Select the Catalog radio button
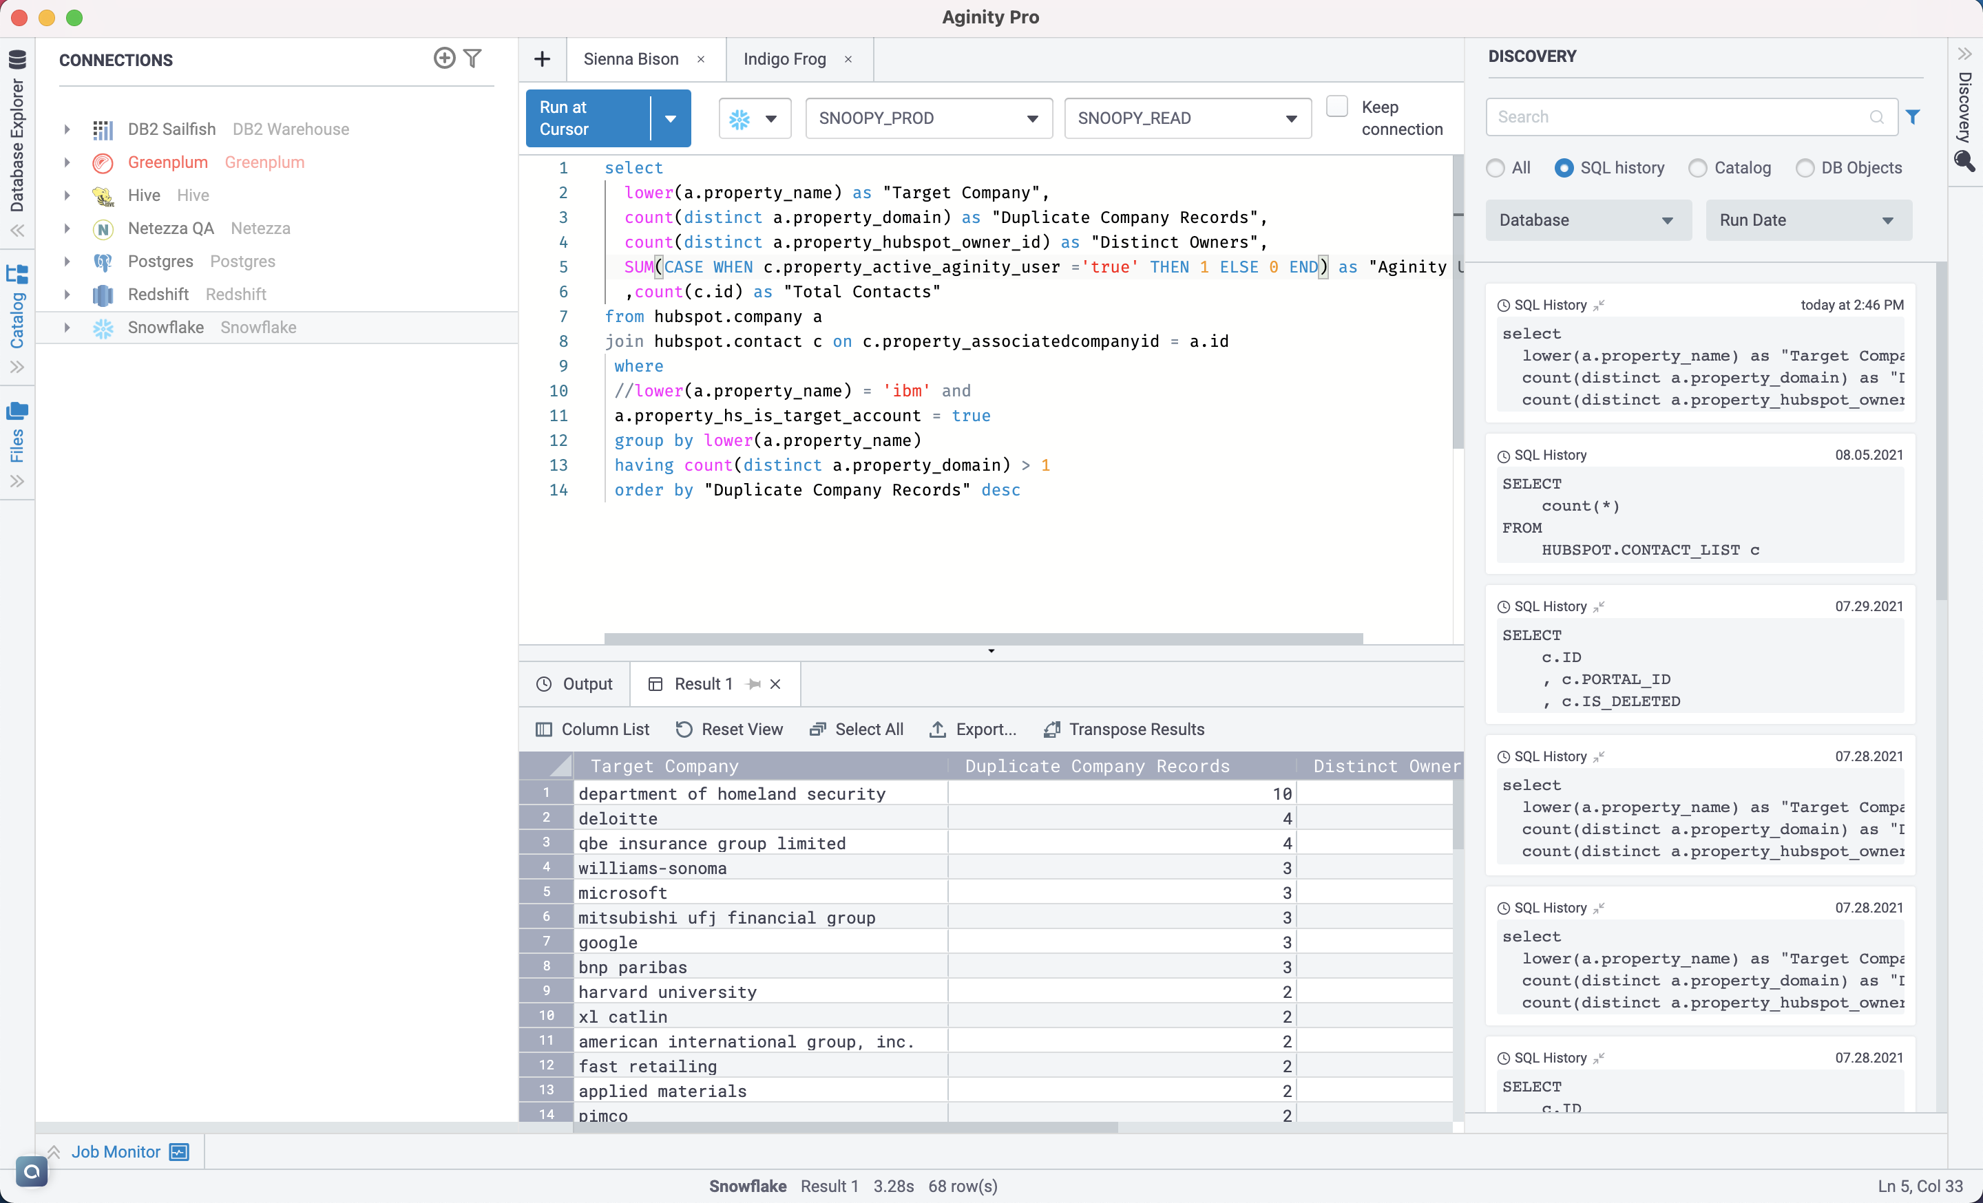This screenshot has width=1983, height=1203. pyautogui.click(x=1698, y=168)
